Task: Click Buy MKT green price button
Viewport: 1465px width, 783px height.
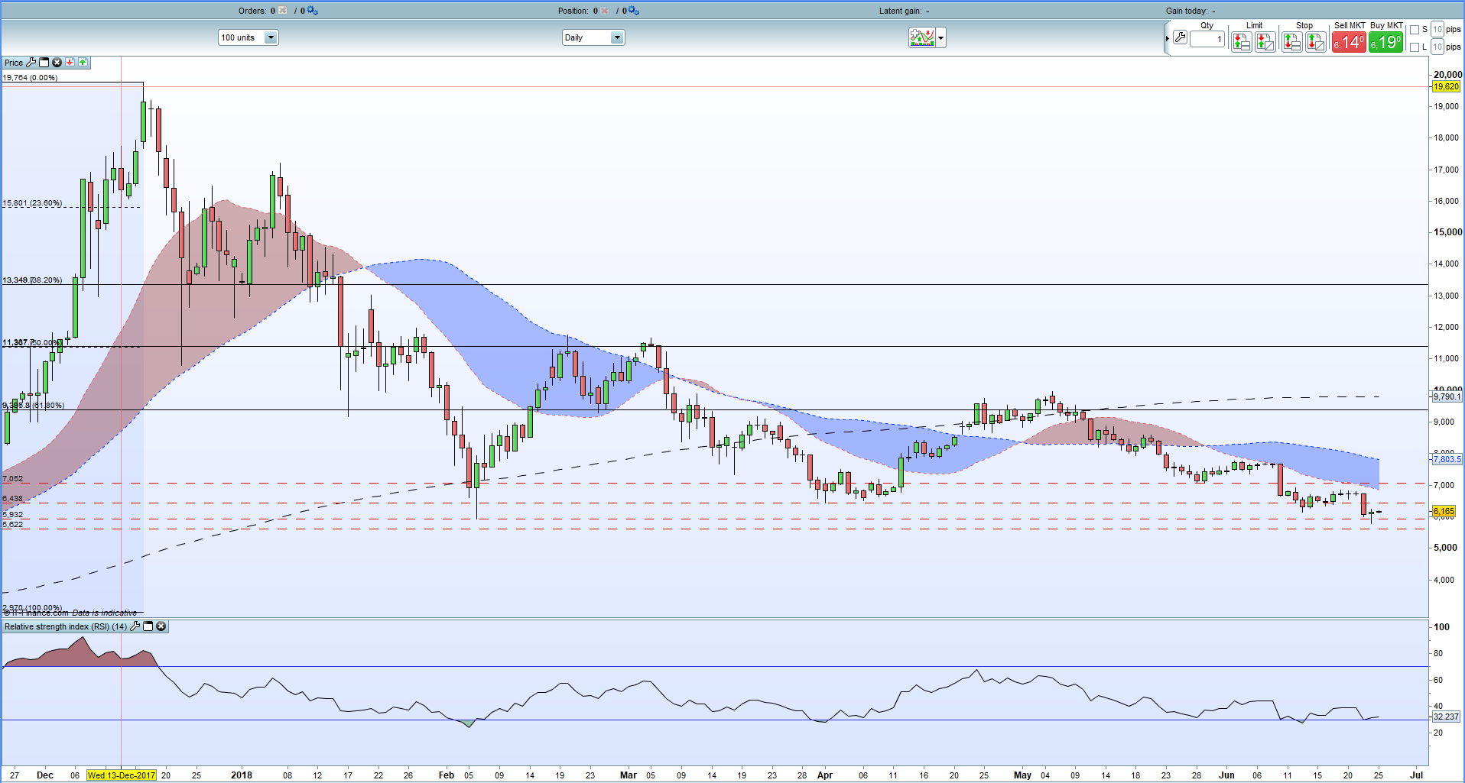Action: pyautogui.click(x=1385, y=42)
